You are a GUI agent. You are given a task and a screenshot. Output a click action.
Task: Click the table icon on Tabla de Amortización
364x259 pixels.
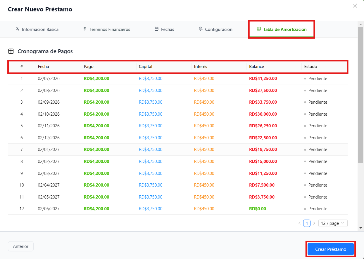[259, 29]
